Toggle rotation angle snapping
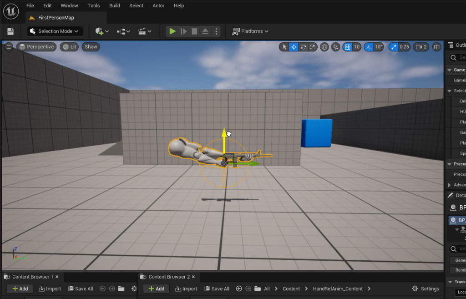This screenshot has height=299, width=466. tap(369, 47)
